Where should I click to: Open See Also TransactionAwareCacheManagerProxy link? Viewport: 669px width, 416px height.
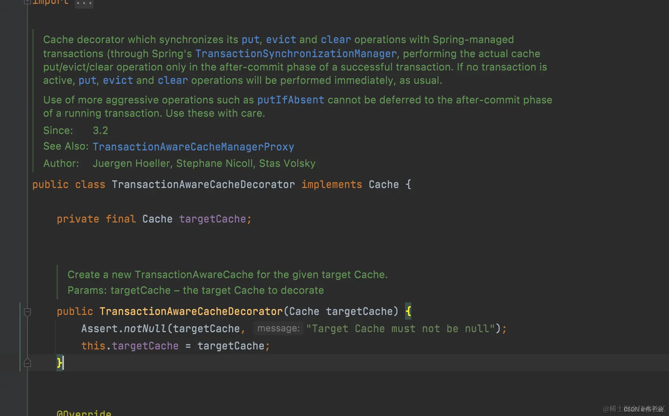pyautogui.click(x=193, y=147)
